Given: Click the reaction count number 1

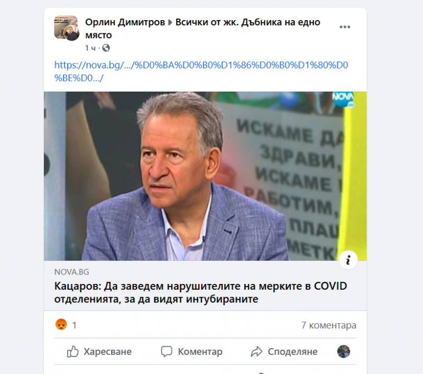Looking at the screenshot, I should (75, 325).
